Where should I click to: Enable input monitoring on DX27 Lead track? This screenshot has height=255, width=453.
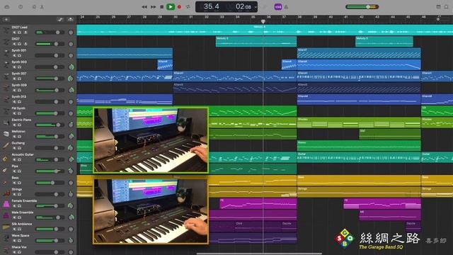25,33
